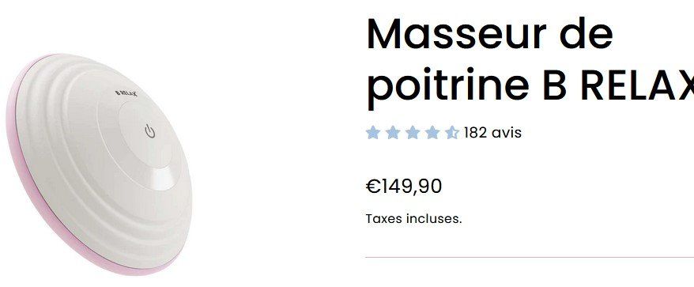Select the fourth rating star
The height and width of the screenshot is (287, 694).
[432, 132]
